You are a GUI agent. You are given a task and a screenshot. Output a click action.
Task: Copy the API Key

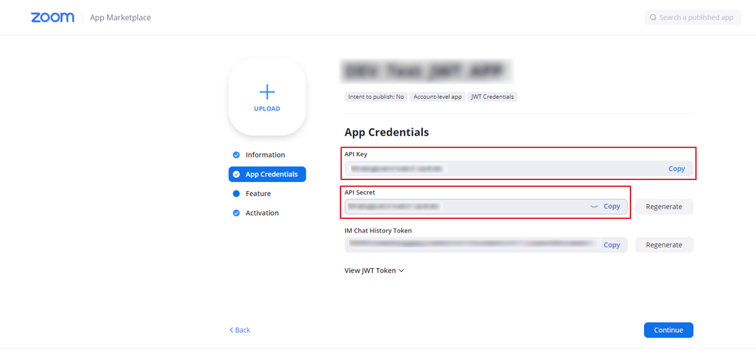pos(676,168)
